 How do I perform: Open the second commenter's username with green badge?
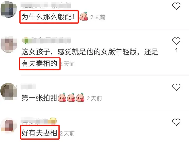coord(46,40)
